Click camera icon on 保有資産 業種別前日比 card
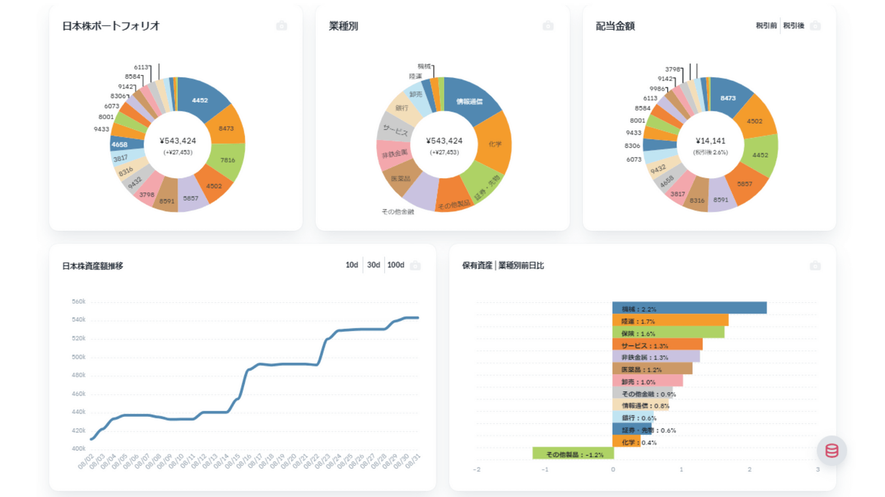Image resolution: width=885 pixels, height=497 pixels. click(x=815, y=266)
